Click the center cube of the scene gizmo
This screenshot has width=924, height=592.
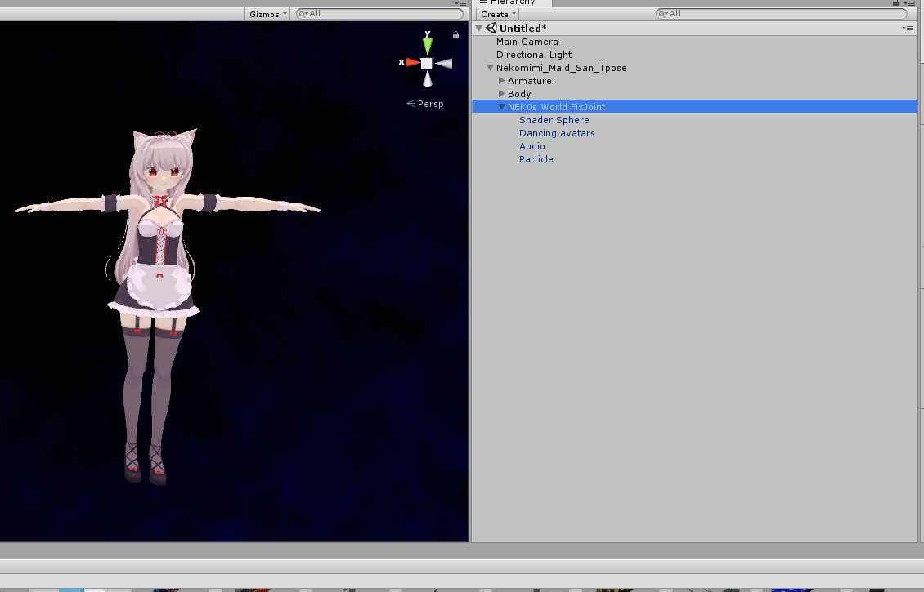[427, 63]
